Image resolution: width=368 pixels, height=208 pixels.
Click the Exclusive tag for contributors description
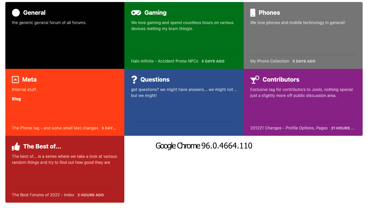coord(301,93)
